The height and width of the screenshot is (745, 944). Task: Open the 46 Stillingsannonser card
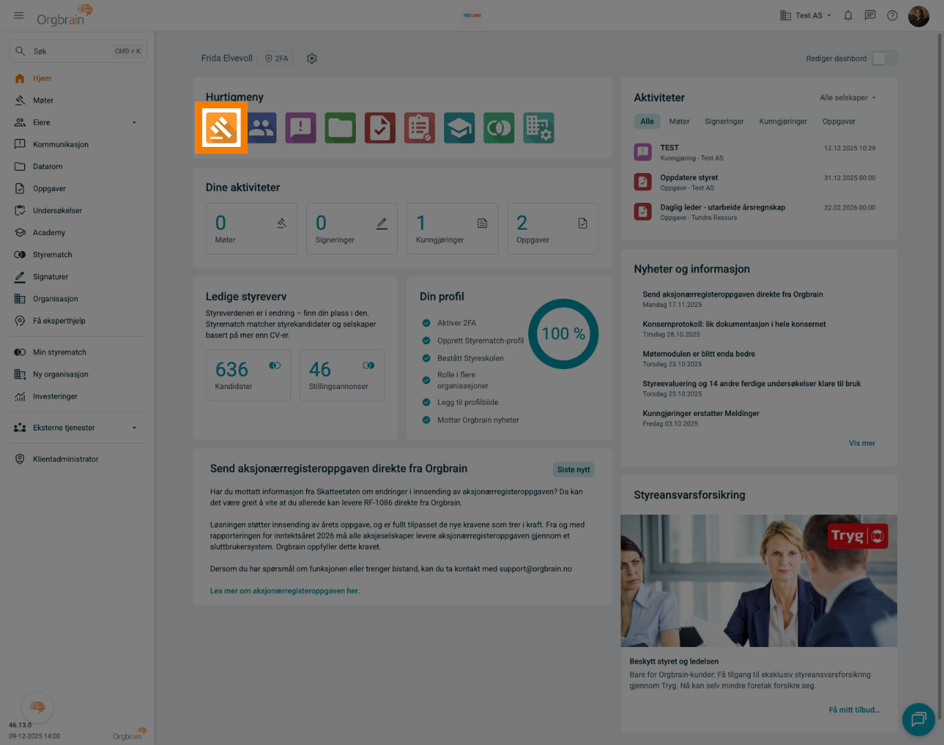(342, 375)
